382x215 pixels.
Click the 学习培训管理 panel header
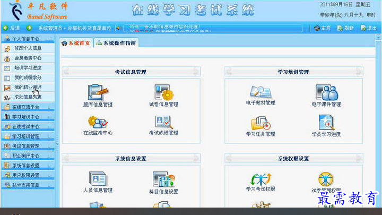(293, 72)
